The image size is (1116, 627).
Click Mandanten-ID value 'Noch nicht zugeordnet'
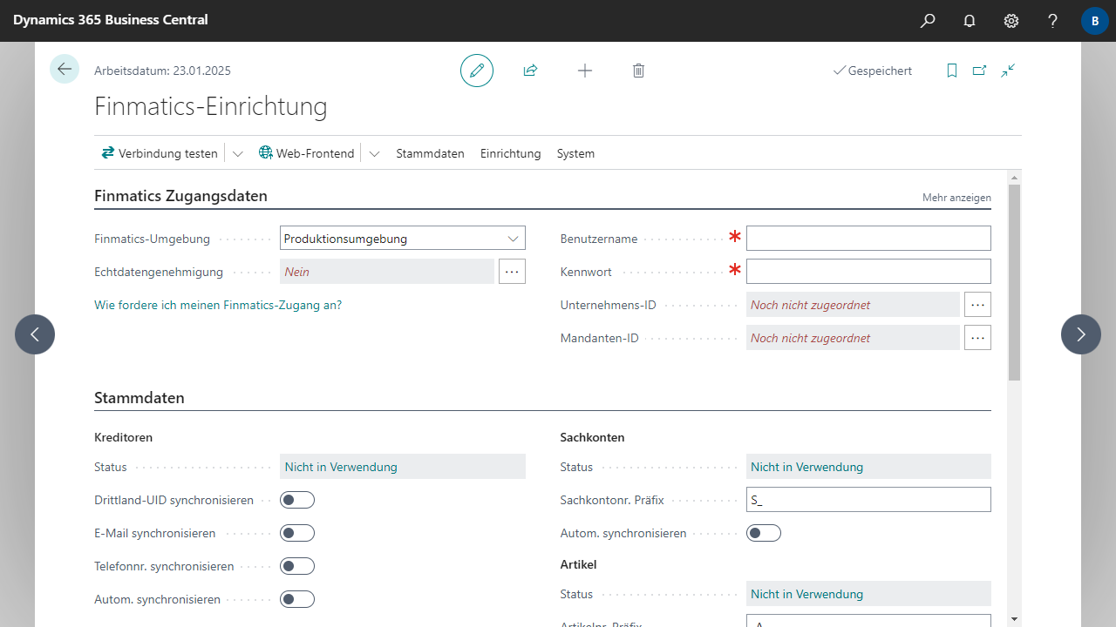click(853, 338)
